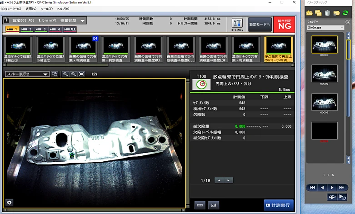Click the continuous run play-refresh icon
Screen dimensions: 355x214
(342, 197)
